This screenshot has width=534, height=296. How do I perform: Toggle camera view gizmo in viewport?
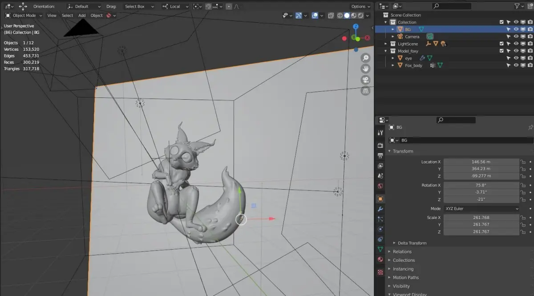pyautogui.click(x=366, y=80)
